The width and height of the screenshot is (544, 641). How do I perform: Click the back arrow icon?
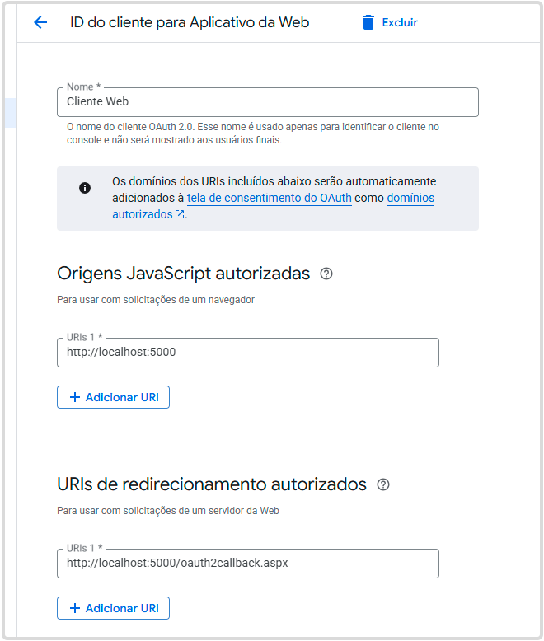tap(40, 22)
